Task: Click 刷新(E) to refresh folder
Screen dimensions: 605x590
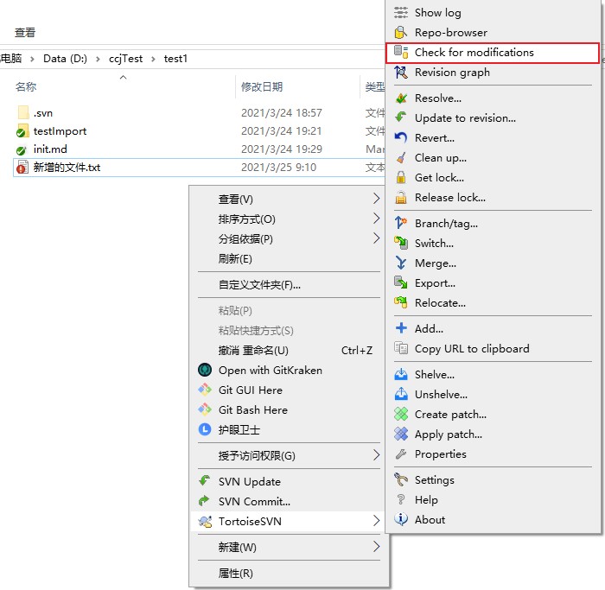Action: pos(235,259)
